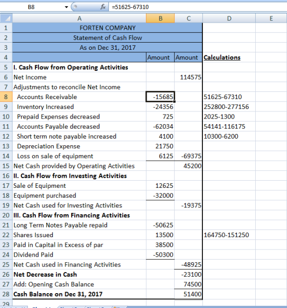This screenshot has width=287, height=308.
Task: Click the Shares Issued value 13500
Action: click(x=164, y=235)
